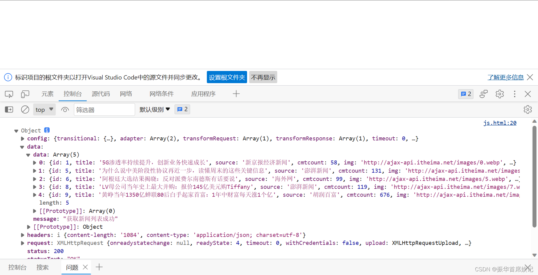
Task: Expand the [[Prototype]]: Object entry
Action: pos(28,227)
